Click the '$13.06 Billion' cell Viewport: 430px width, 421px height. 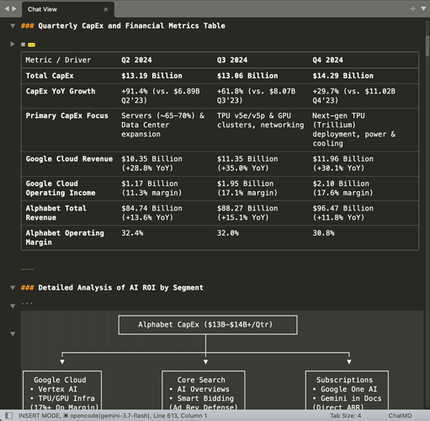247,76
